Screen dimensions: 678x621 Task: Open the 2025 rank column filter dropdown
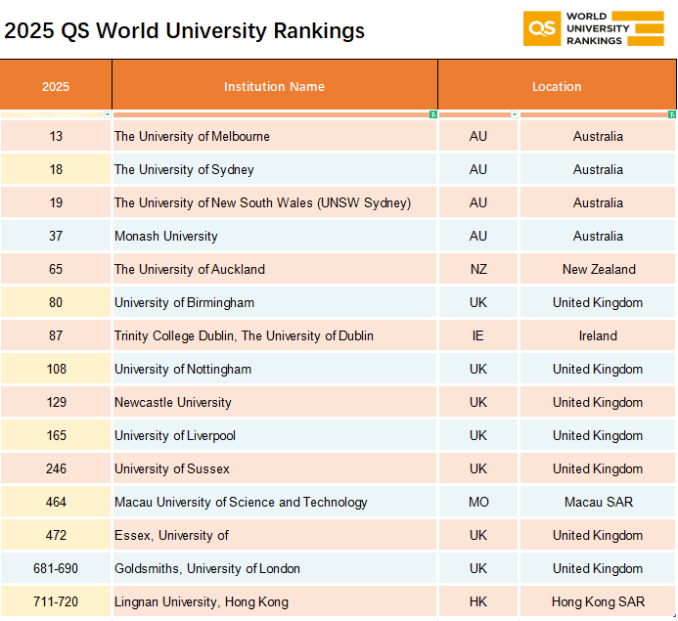108,114
